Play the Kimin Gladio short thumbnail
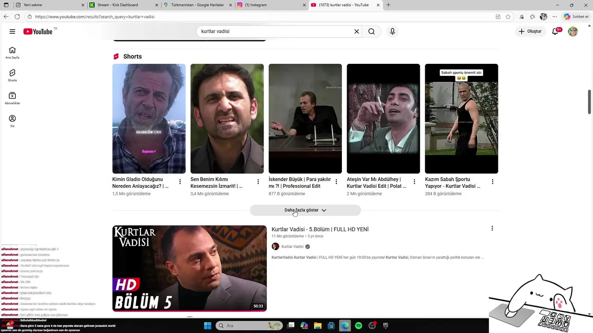 (x=149, y=119)
